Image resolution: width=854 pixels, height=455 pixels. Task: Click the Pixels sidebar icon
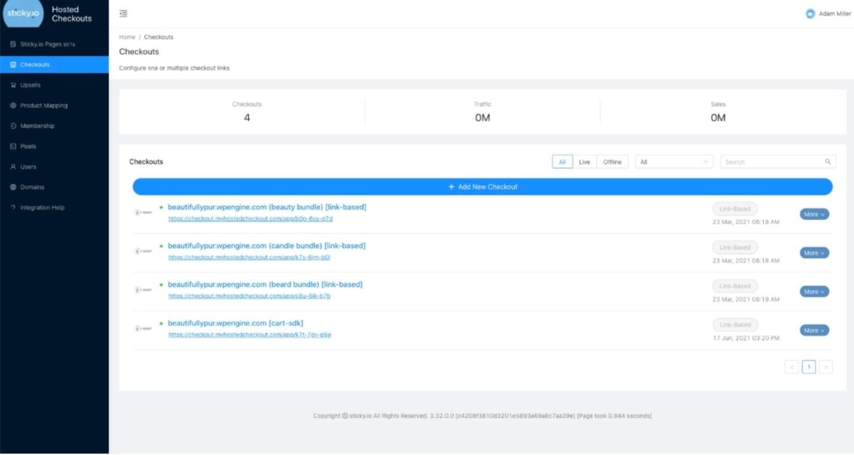coord(13,146)
